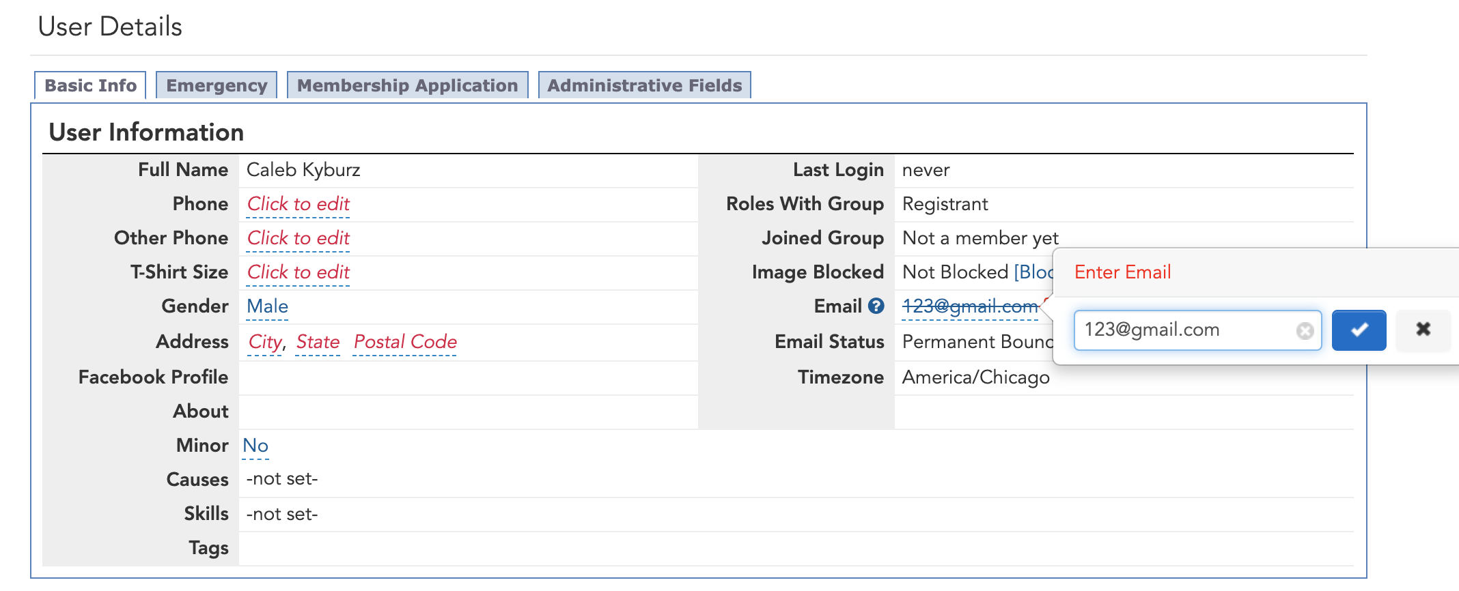
Task: Set the T-Shirt Size value
Action: (298, 272)
